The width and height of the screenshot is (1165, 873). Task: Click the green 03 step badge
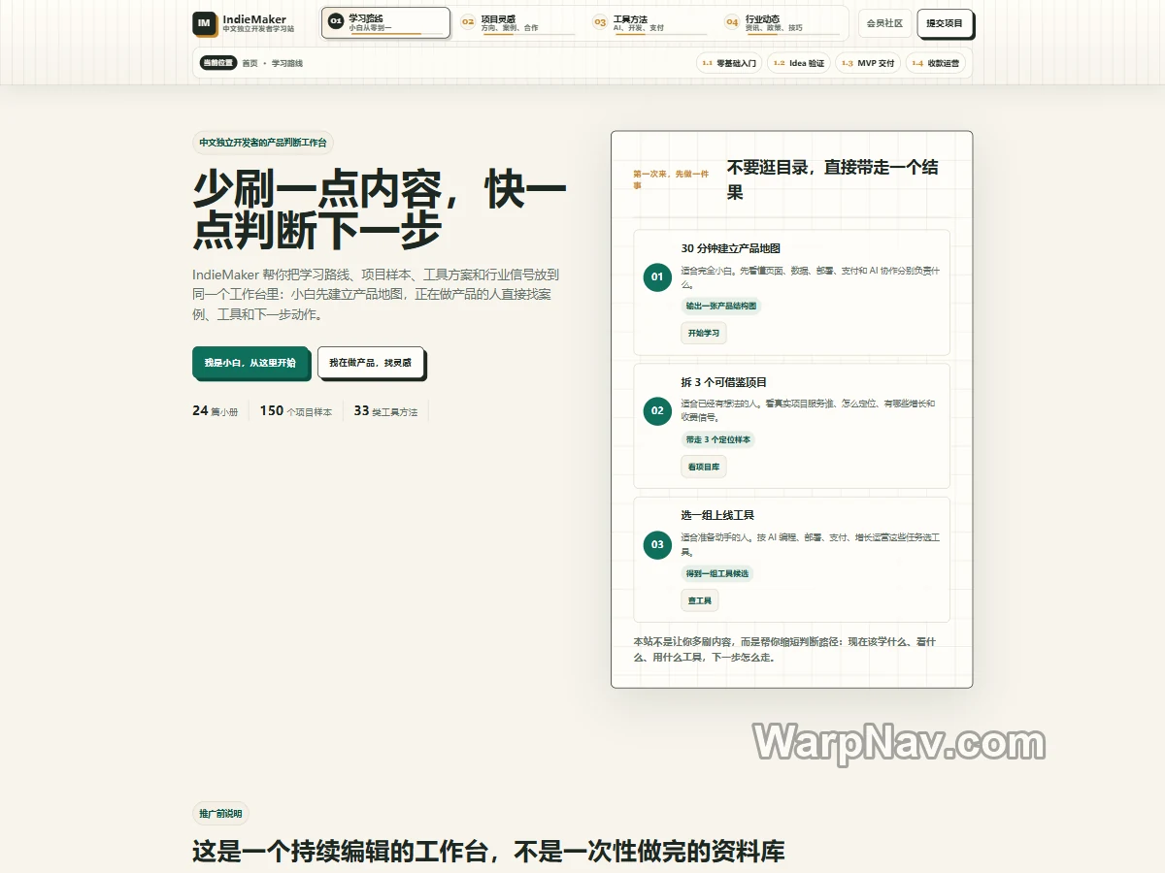point(657,544)
